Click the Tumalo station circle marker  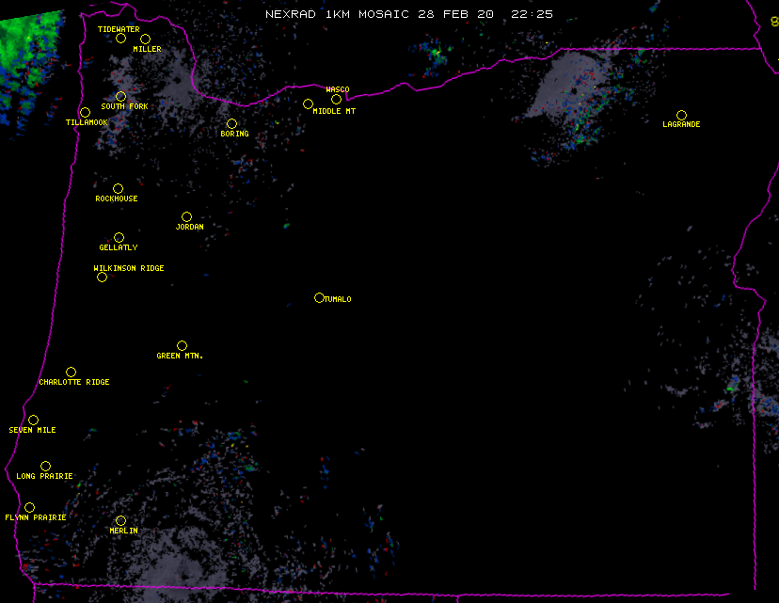319,298
